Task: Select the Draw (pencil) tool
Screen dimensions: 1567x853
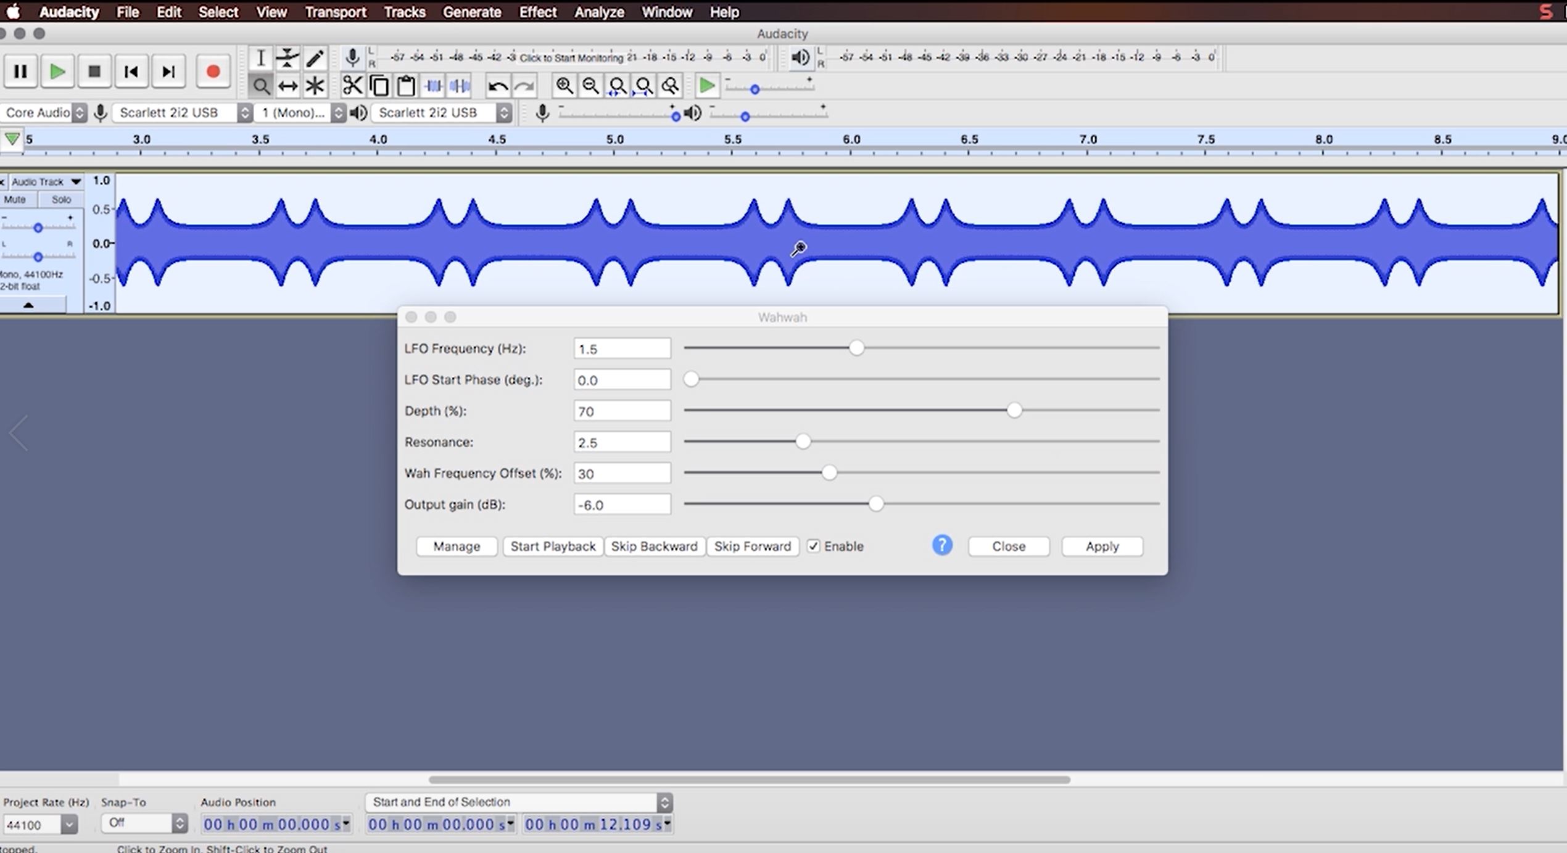Action: pyautogui.click(x=315, y=58)
